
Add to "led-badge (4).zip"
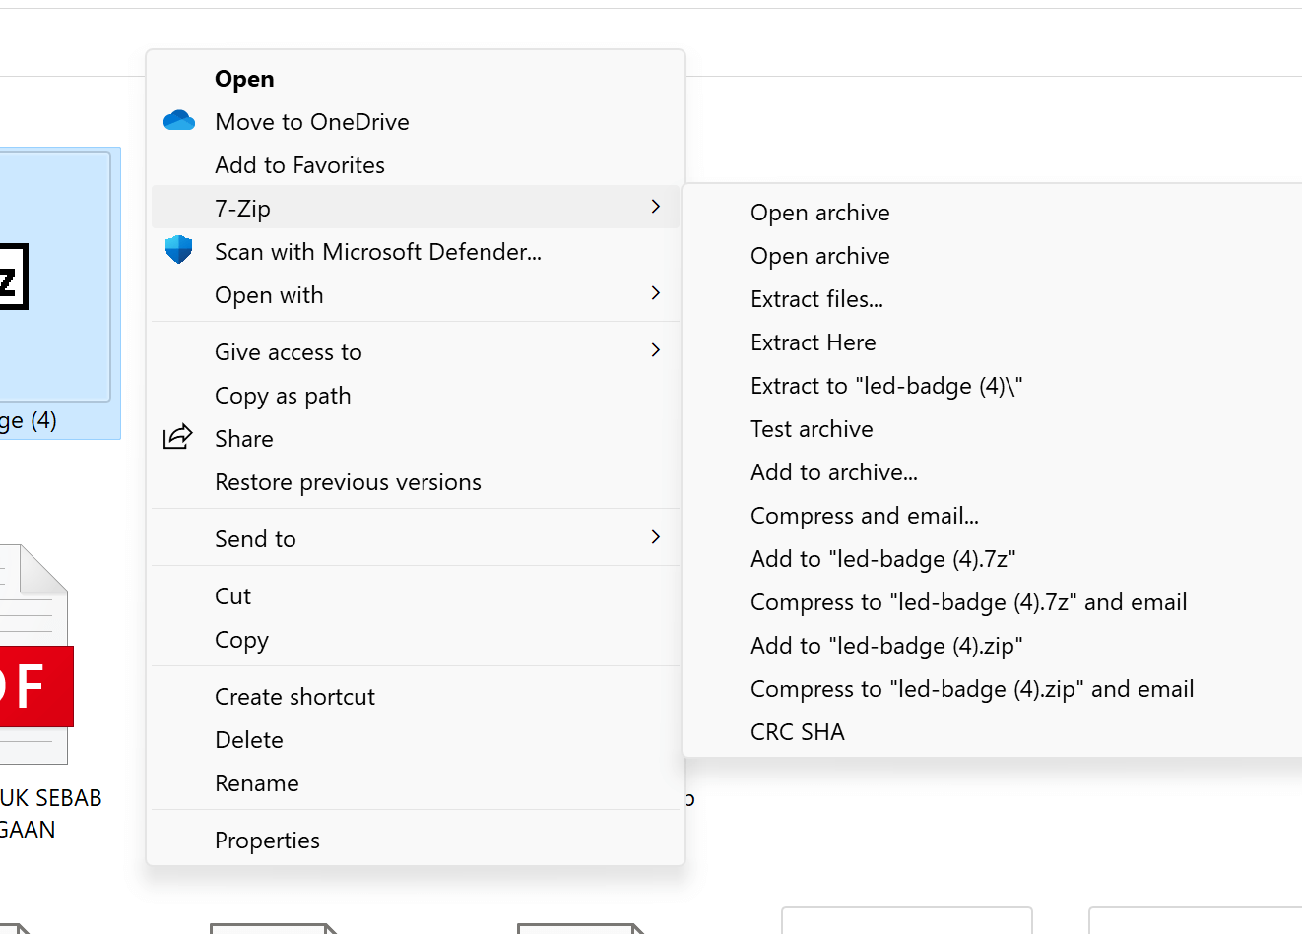(885, 646)
